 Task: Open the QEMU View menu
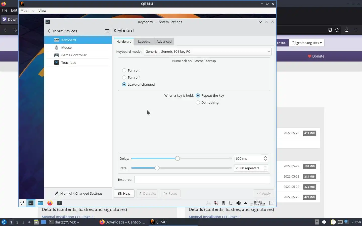click(42, 11)
